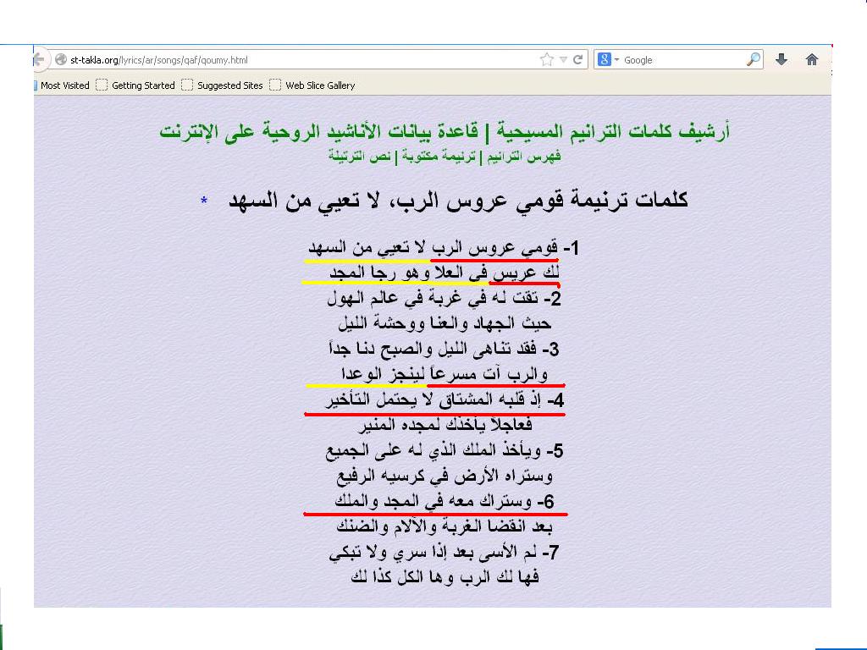Reload the current page
Viewport: 867px width, 650px height.
pyautogui.click(x=578, y=60)
